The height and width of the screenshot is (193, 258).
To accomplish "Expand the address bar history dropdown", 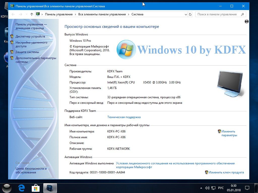I will [x=186, y=14].
